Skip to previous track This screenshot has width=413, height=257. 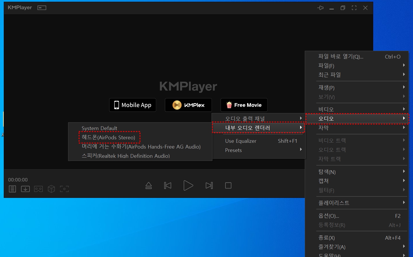pyautogui.click(x=168, y=185)
